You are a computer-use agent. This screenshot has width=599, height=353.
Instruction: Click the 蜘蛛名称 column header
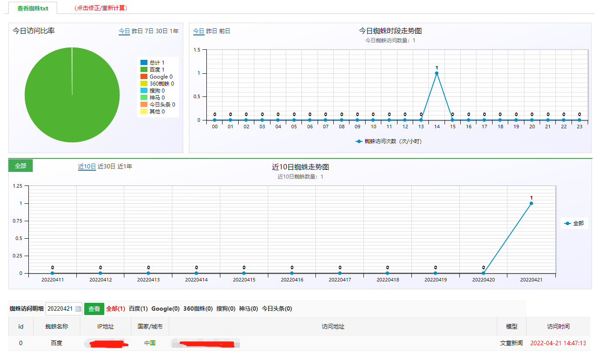pyautogui.click(x=57, y=326)
